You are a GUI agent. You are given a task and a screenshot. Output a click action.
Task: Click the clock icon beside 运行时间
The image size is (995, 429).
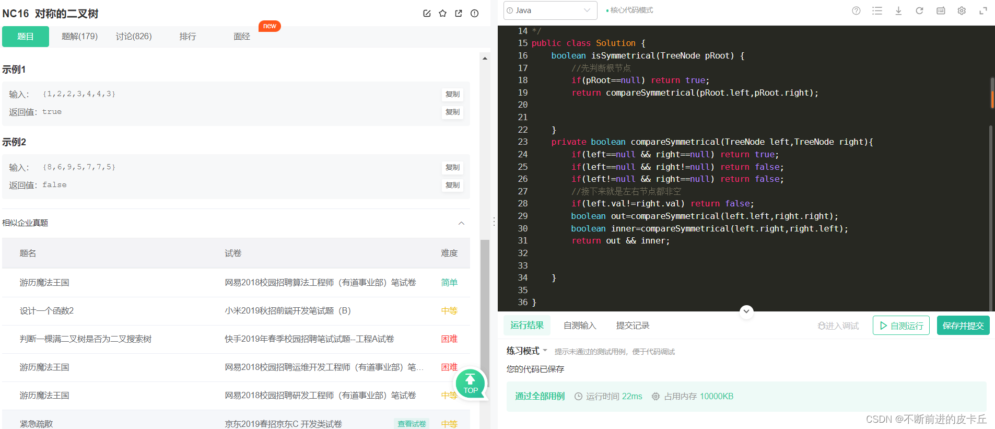578,397
